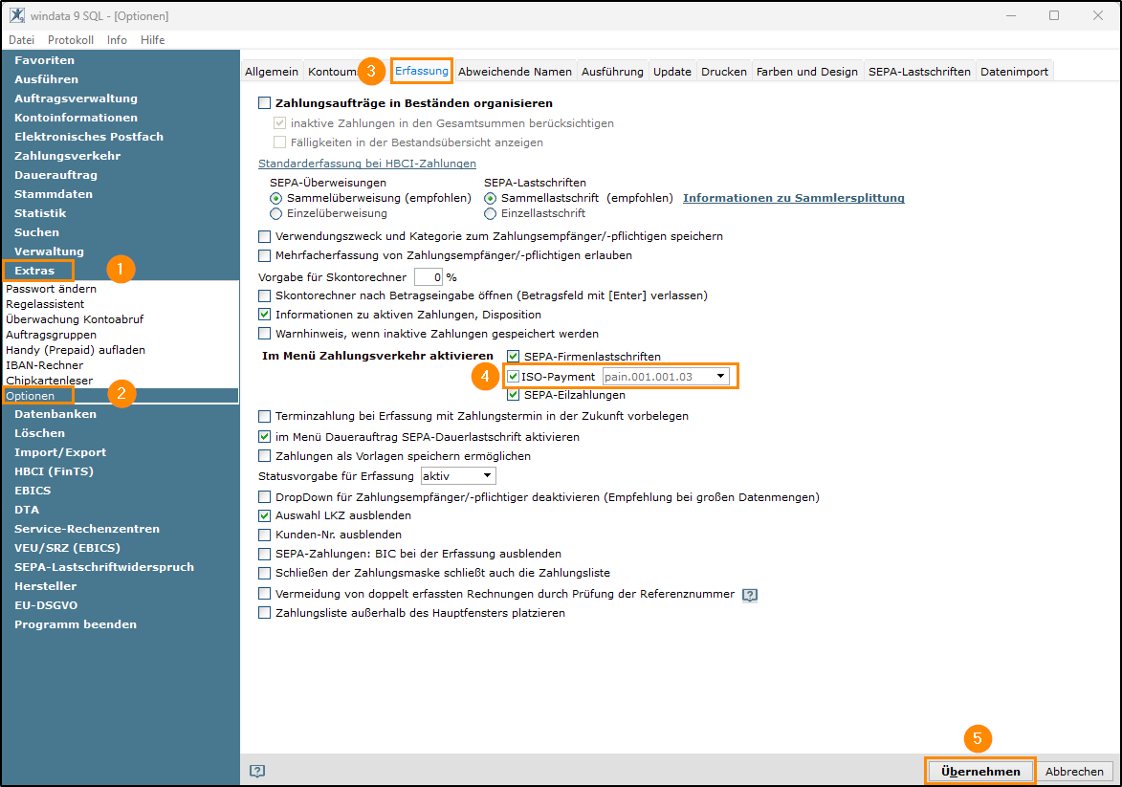Select Einzellastschrift radio button
This screenshot has height=787, width=1122.
(490, 214)
